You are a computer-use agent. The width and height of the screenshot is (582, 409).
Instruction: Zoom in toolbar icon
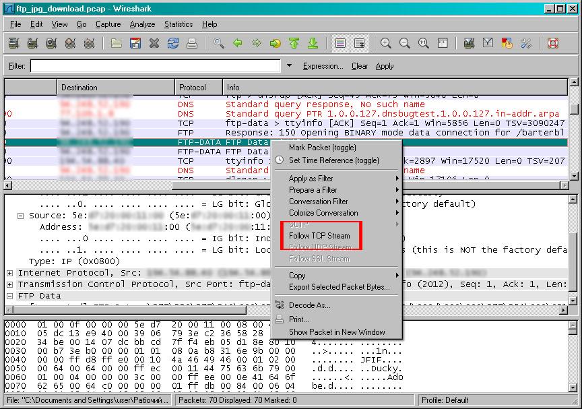[386, 43]
